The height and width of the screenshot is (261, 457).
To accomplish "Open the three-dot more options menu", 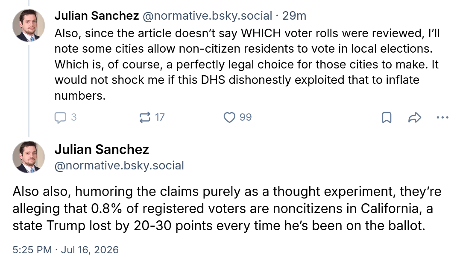I will click(442, 117).
